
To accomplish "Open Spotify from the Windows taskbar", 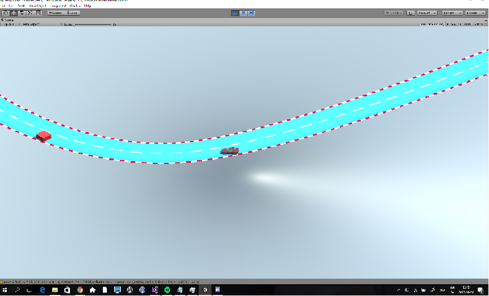I will click(x=167, y=290).
